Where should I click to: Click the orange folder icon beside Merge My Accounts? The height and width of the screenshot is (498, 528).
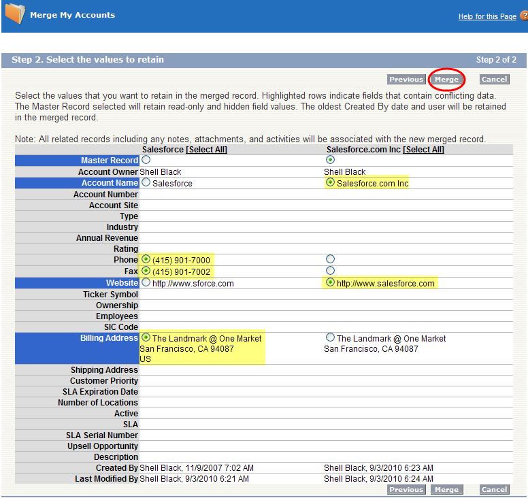(15, 14)
